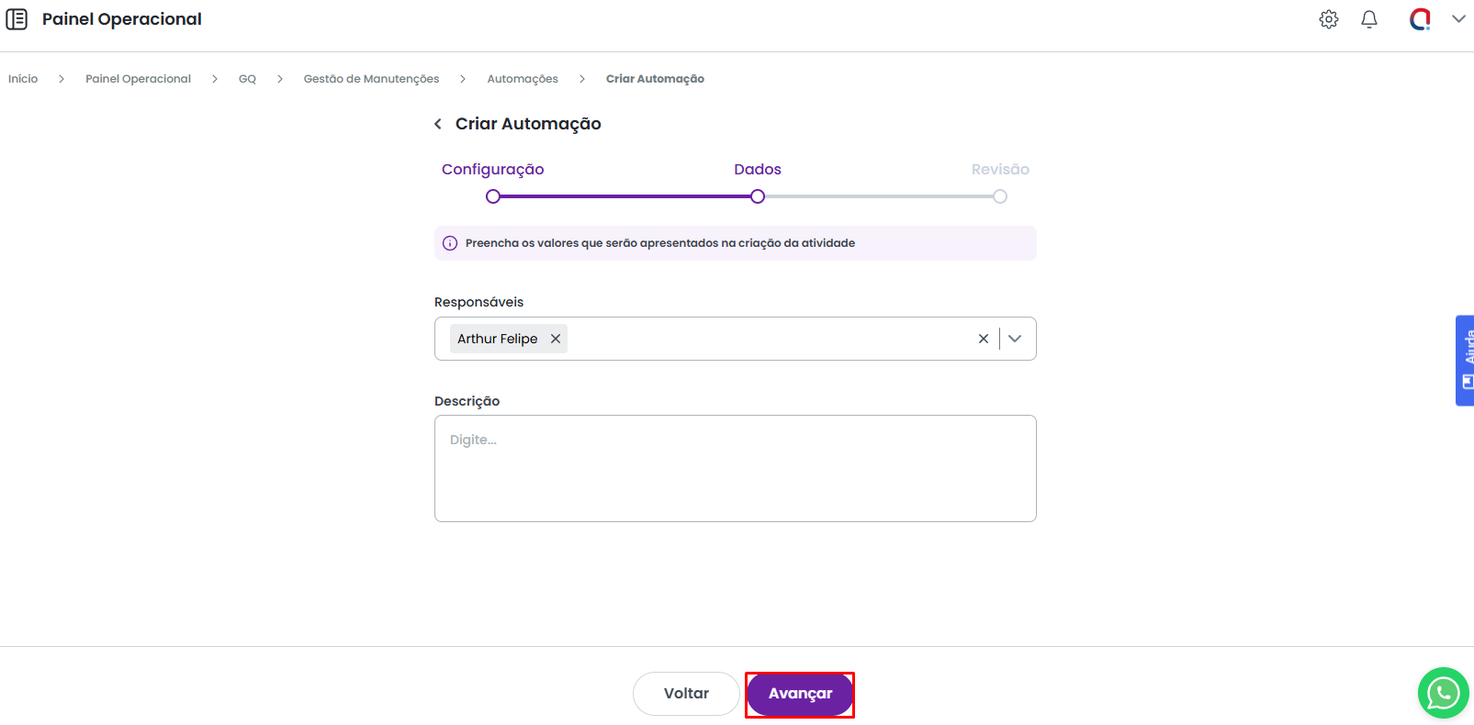Select the Configuração step marker
Viewport: 1474px width, 725px height.
pyautogui.click(x=493, y=196)
